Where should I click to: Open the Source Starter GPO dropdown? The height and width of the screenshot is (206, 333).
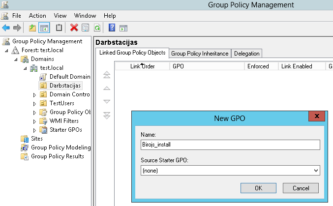pyautogui.click(x=316, y=171)
